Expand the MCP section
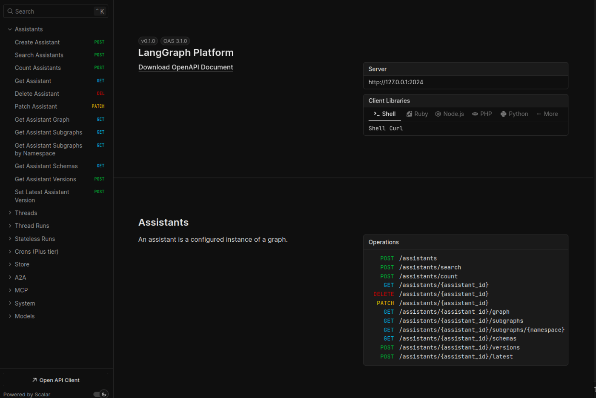Screen dimensions: 596x398 (10, 290)
